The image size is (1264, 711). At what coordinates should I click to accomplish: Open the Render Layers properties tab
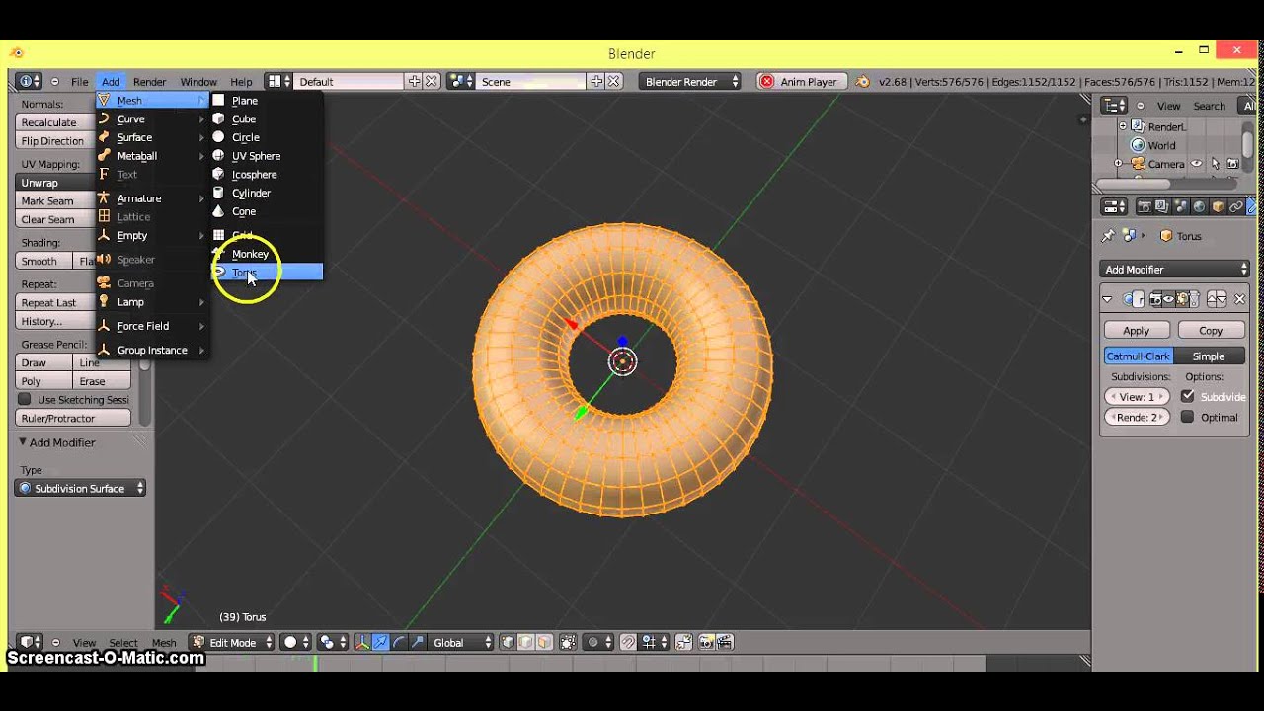pyautogui.click(x=1162, y=206)
